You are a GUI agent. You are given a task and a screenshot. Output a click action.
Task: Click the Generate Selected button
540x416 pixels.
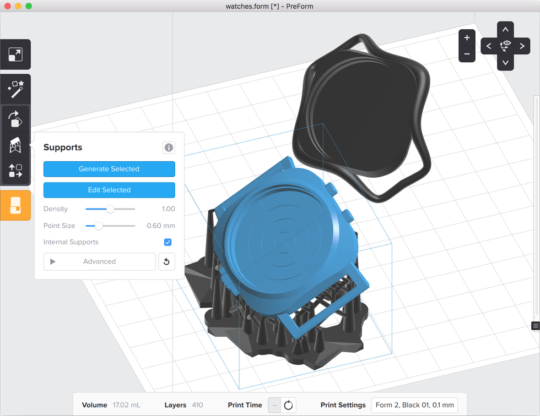tap(109, 169)
